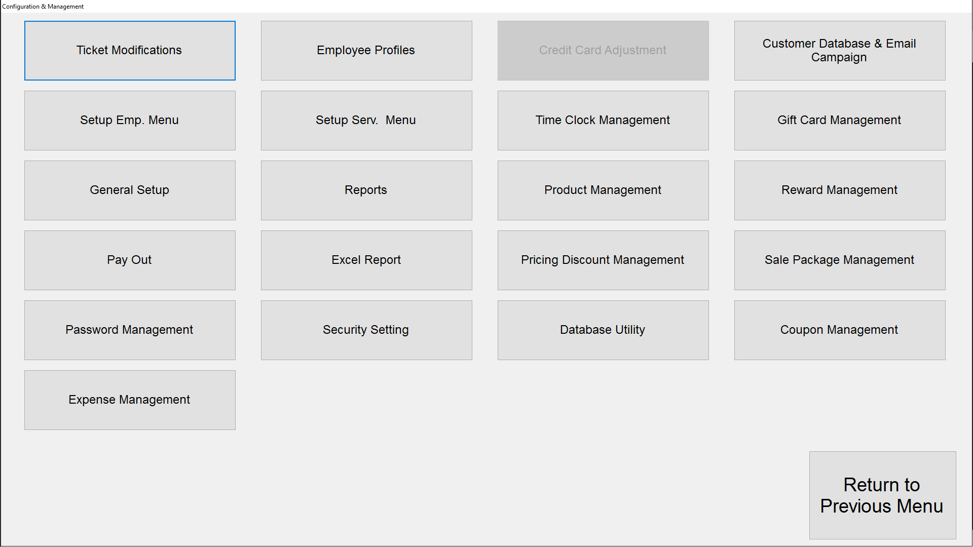Image resolution: width=973 pixels, height=547 pixels.
Task: Open Coupon Management
Action: [x=840, y=330]
